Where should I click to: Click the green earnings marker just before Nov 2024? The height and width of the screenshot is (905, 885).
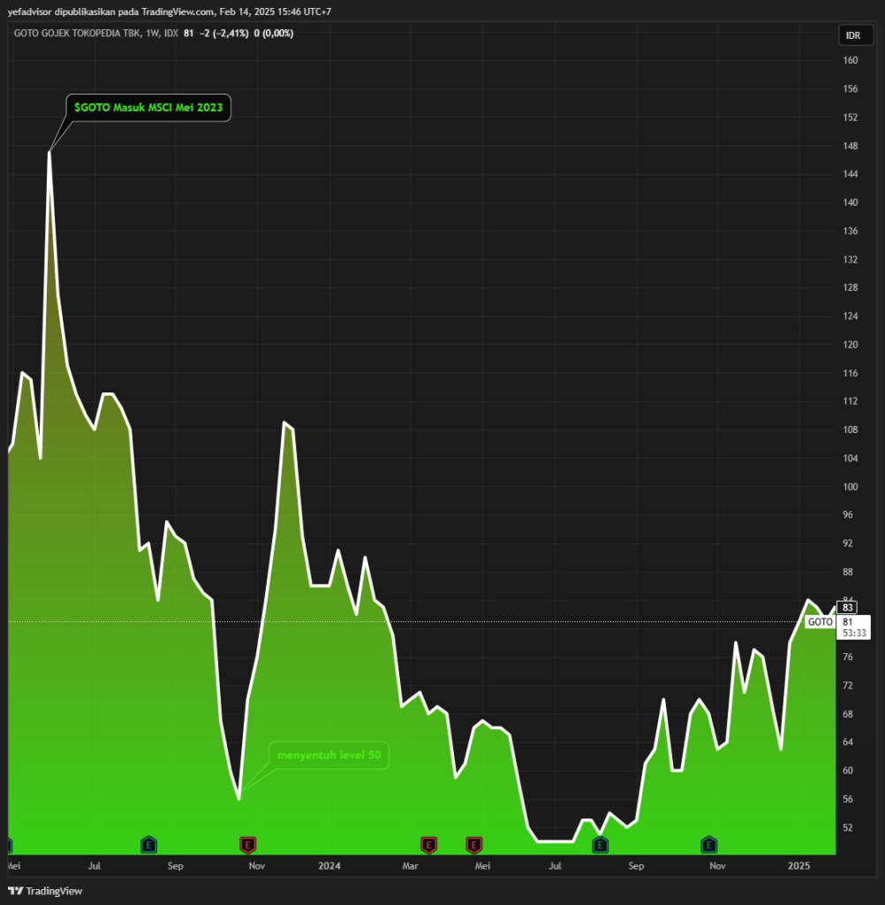coord(708,845)
